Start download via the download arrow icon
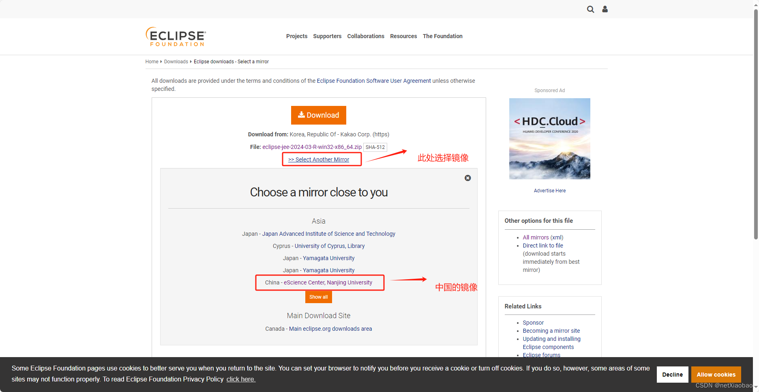The width and height of the screenshot is (759, 392). 301,115
